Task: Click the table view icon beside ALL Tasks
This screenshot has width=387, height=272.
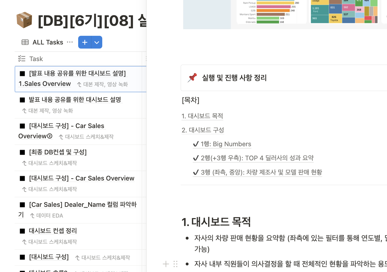Action: (25, 42)
